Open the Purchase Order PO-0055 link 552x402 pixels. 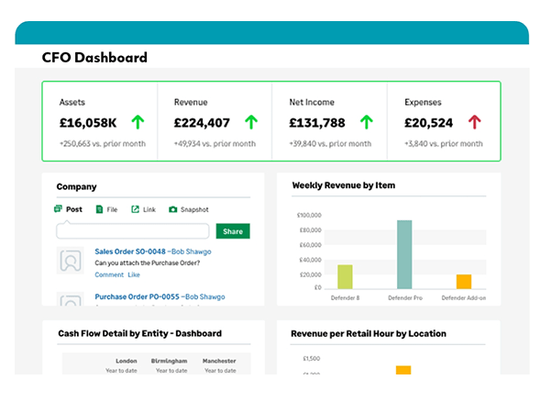tap(135, 296)
